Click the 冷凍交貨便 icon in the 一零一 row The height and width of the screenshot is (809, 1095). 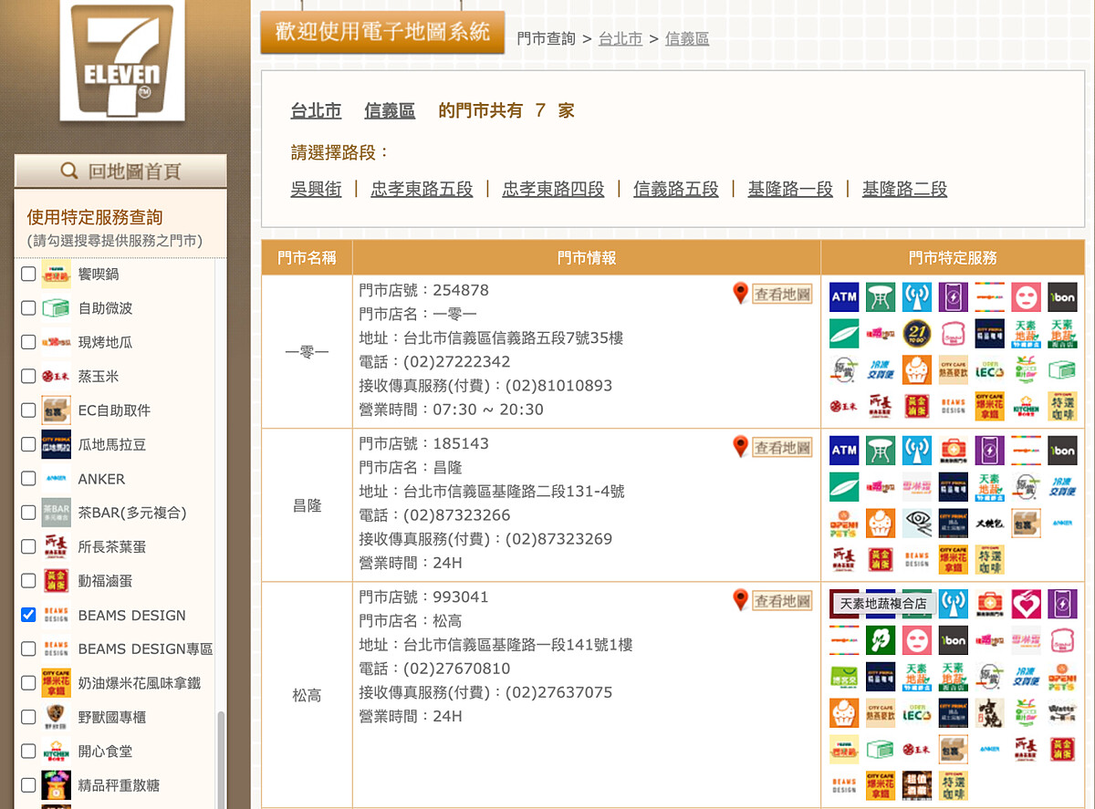click(881, 370)
